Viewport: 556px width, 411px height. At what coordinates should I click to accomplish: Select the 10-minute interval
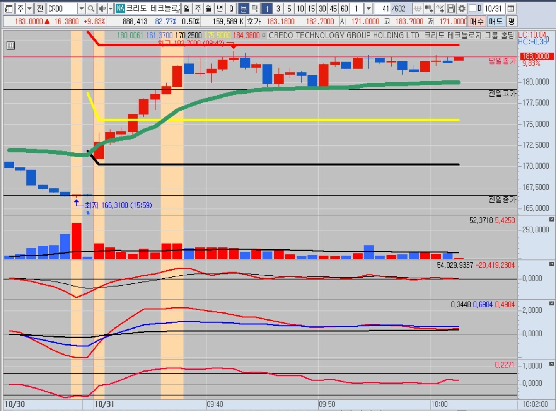[300, 8]
